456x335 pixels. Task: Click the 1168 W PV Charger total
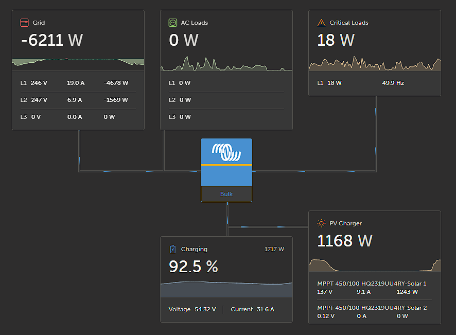(x=345, y=241)
